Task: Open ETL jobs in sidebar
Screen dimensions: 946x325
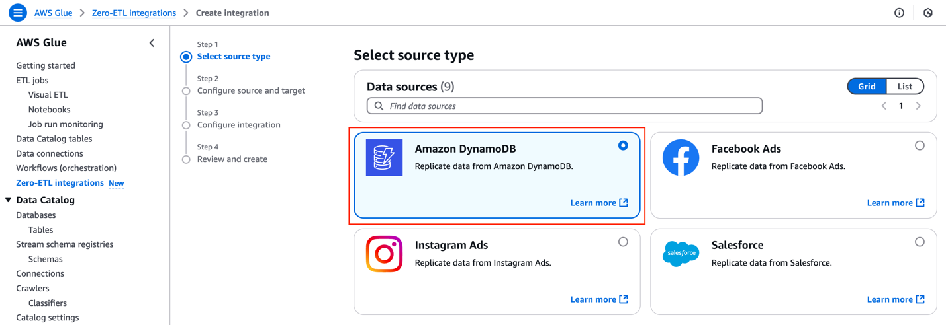Action: [x=32, y=80]
